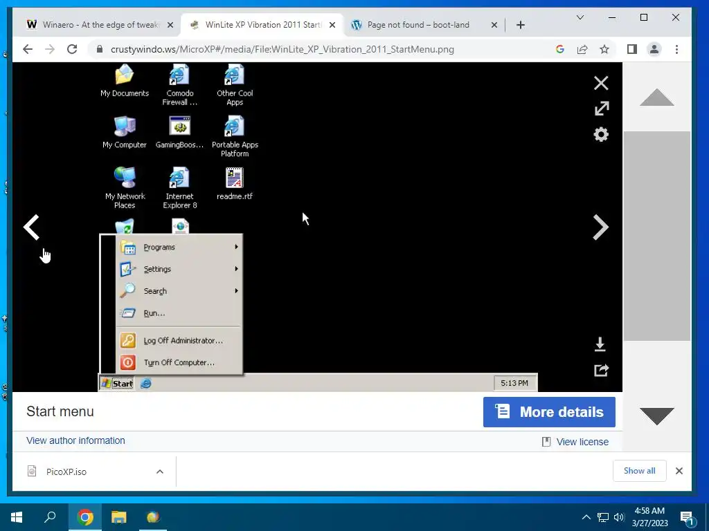The height and width of the screenshot is (531, 709).
Task: Open the tab search dropdown arrow in Chrome
Action: (x=580, y=17)
